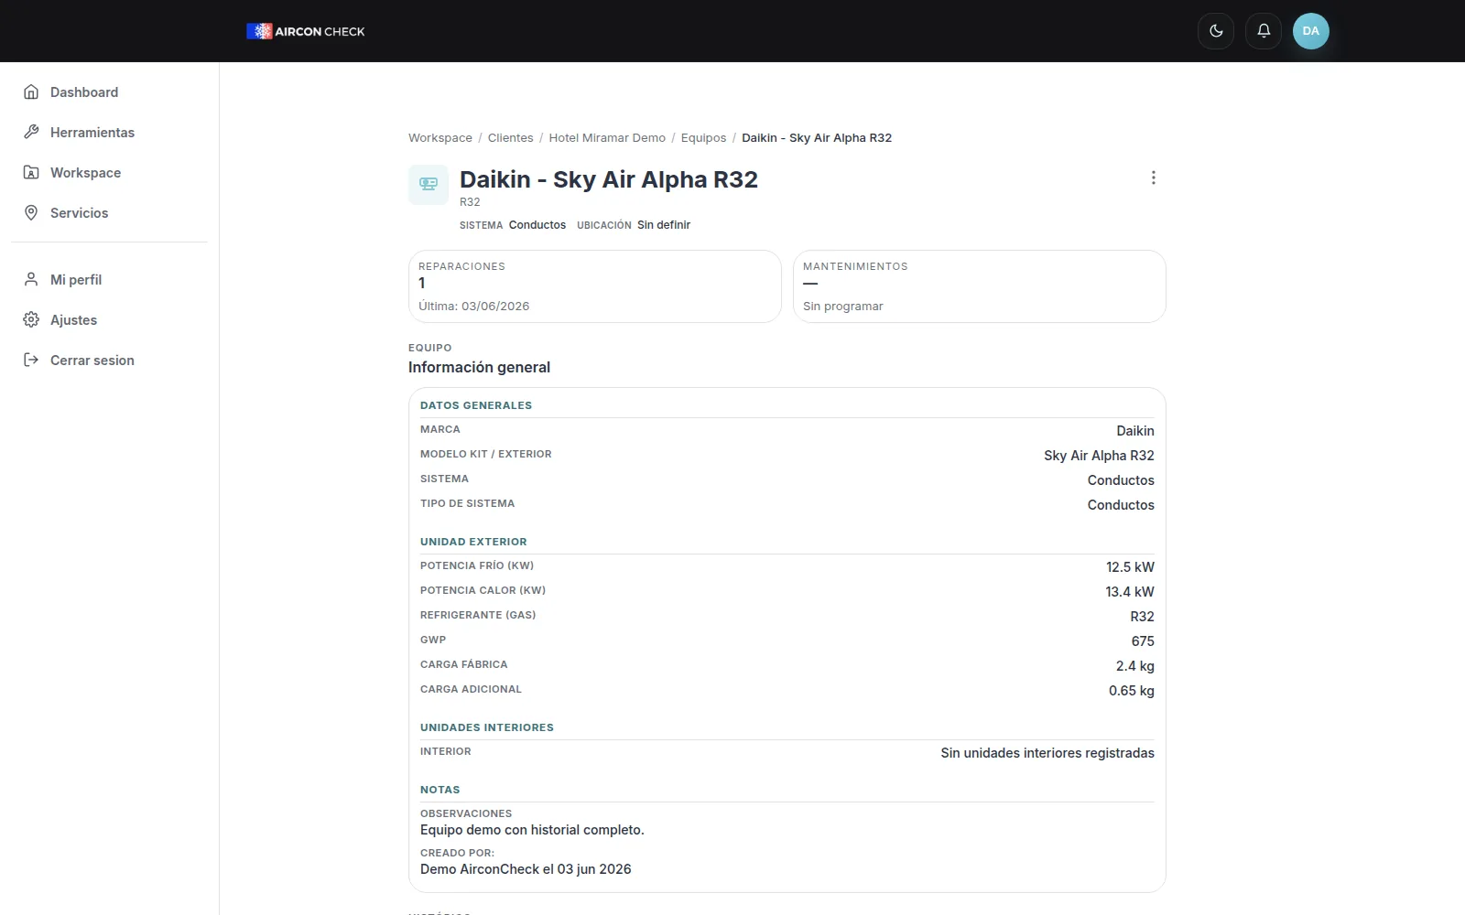1465x915 pixels.
Task: Click the 2.4 kg factory charge value
Action: [x=1135, y=666]
